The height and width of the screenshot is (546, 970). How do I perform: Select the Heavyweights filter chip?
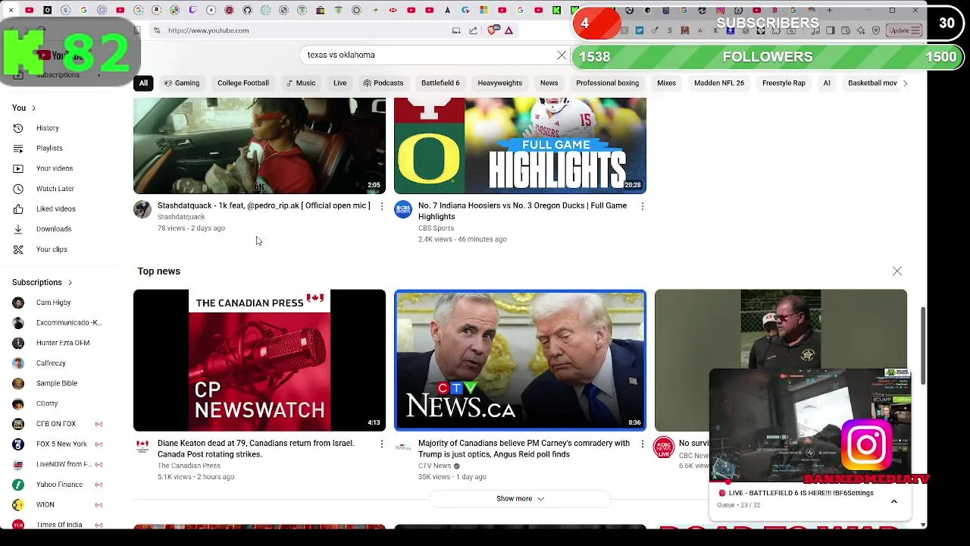click(x=499, y=83)
